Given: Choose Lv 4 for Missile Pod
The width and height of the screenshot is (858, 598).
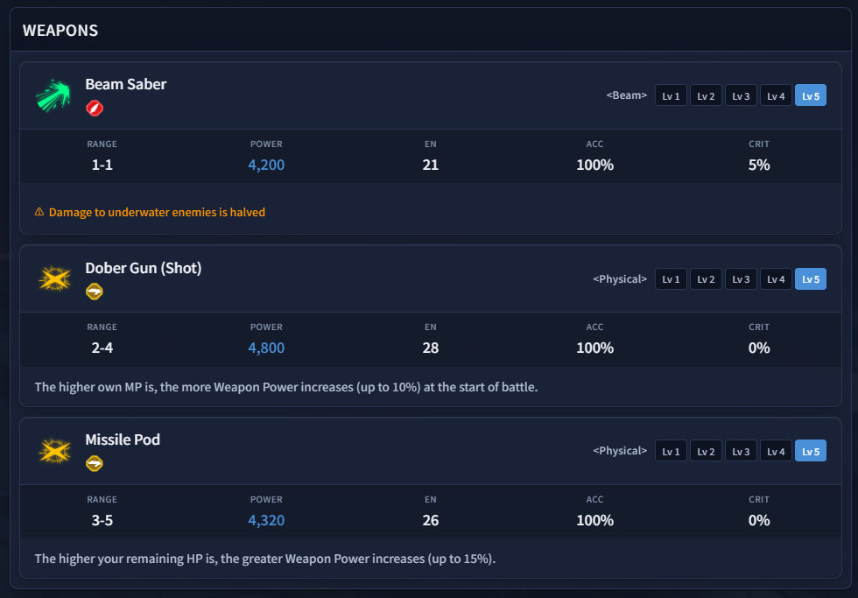Looking at the screenshot, I should click(x=776, y=451).
